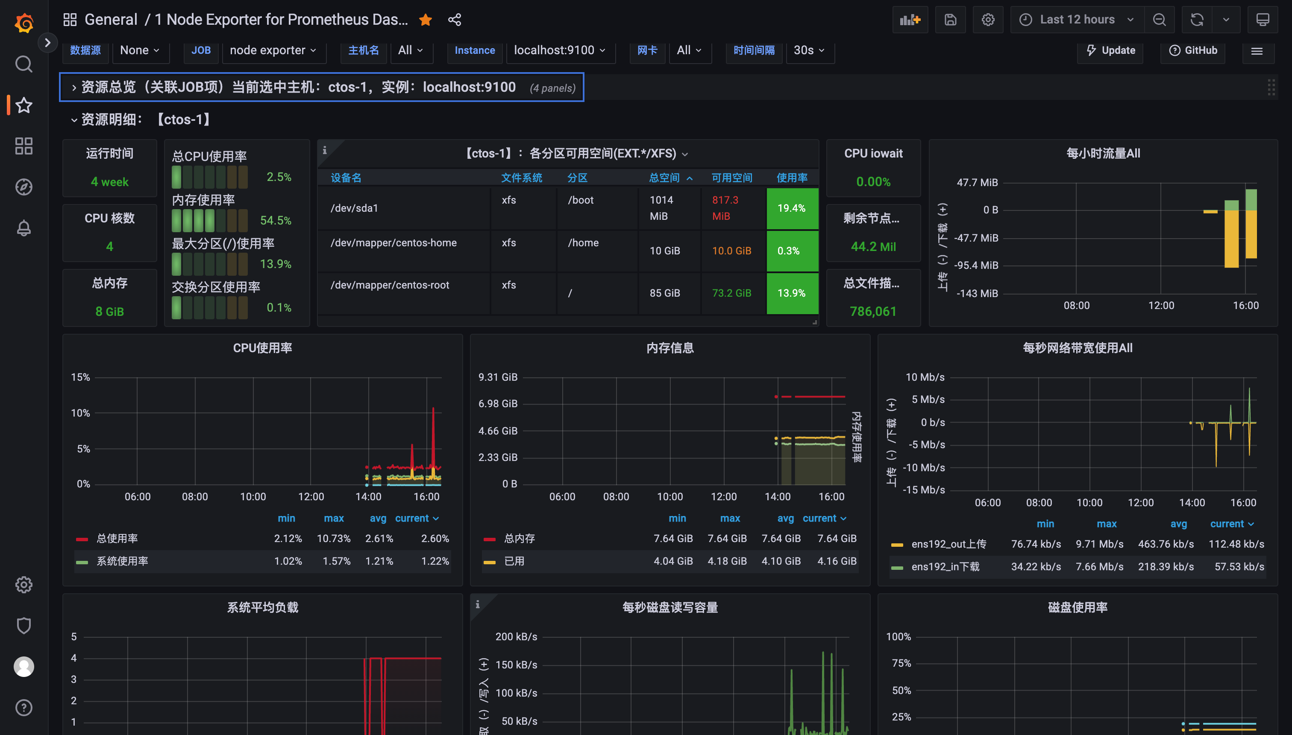Toggle 系统使用率 series in CPU legend
Screen dimensions: 1292x735
pos(122,561)
